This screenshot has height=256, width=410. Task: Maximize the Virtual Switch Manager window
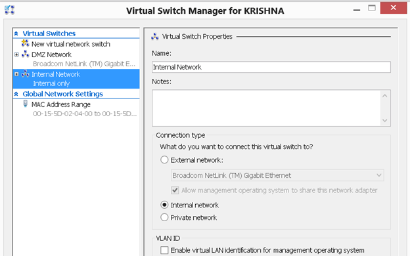click(372, 8)
